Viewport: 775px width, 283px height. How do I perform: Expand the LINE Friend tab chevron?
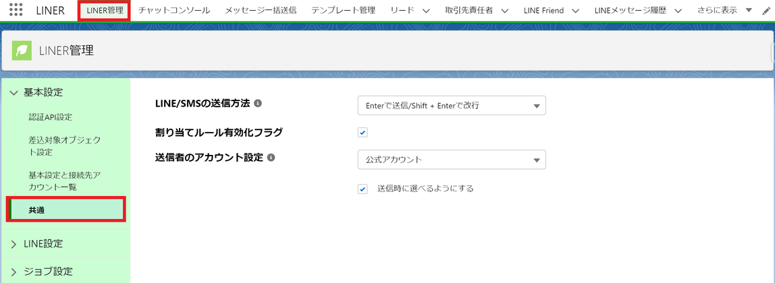(575, 10)
